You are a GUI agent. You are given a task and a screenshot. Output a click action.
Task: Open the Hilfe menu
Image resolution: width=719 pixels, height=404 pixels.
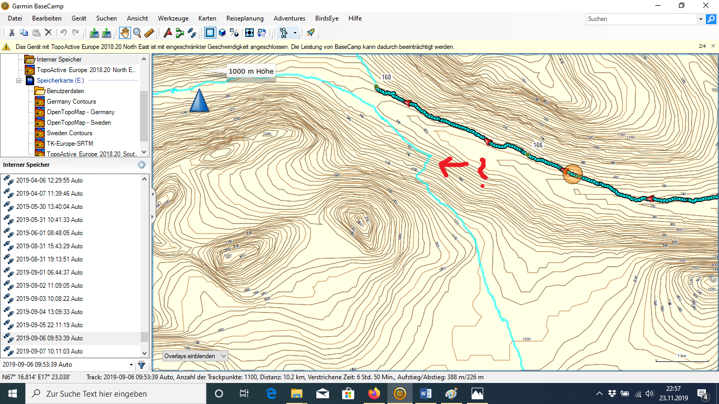355,18
